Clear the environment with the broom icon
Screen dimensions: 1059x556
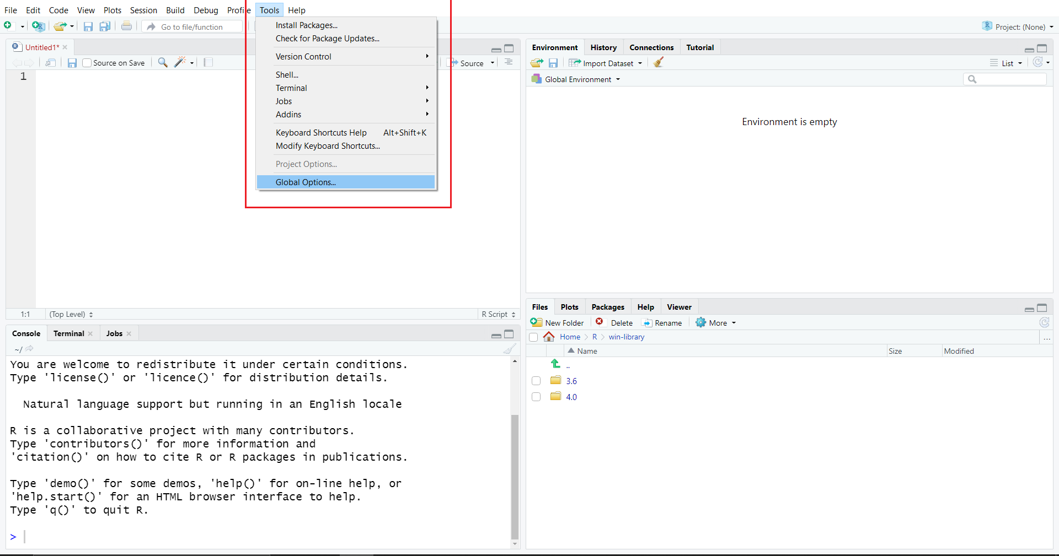pos(659,63)
